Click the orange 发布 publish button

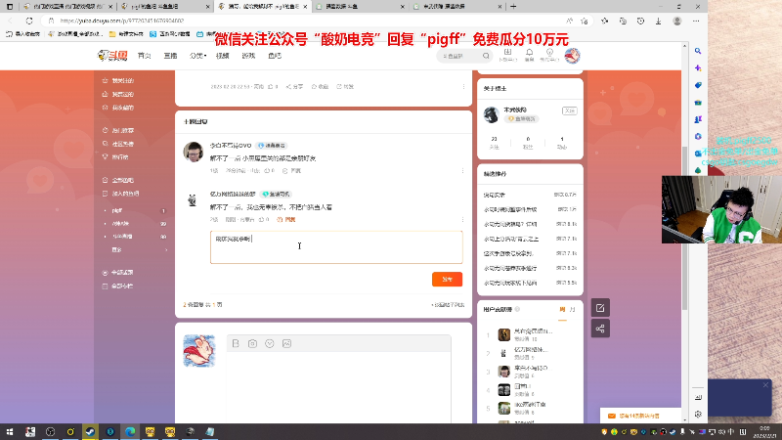(x=447, y=280)
